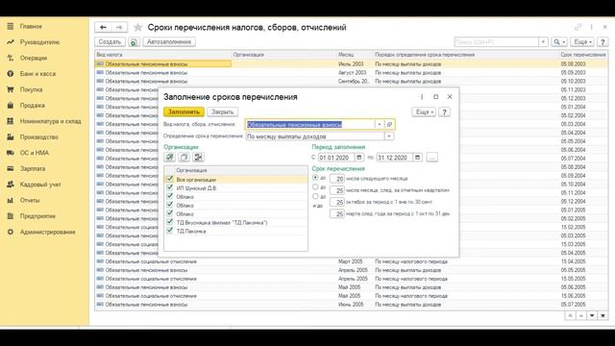Click the highlighted tax type input field

(x=309, y=124)
